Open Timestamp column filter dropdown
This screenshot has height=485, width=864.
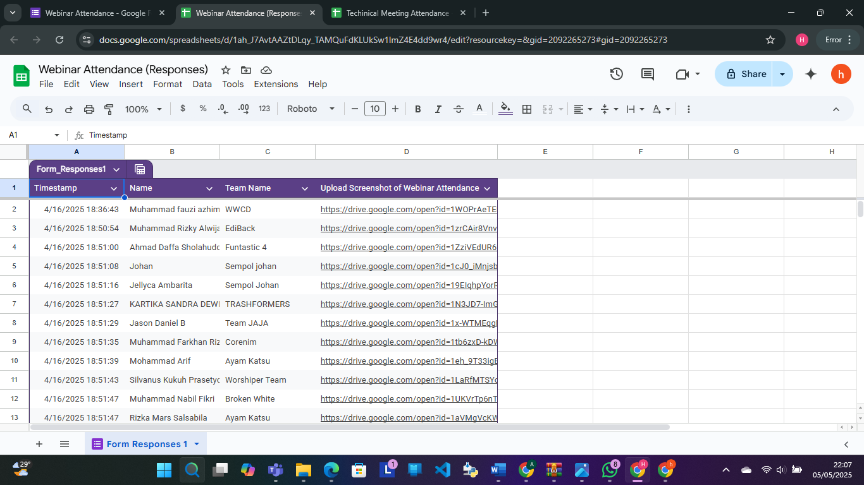pyautogui.click(x=114, y=188)
